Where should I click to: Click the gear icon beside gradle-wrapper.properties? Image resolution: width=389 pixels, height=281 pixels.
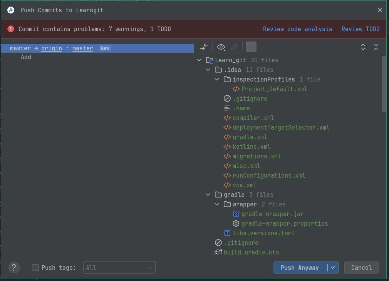pos(236,224)
